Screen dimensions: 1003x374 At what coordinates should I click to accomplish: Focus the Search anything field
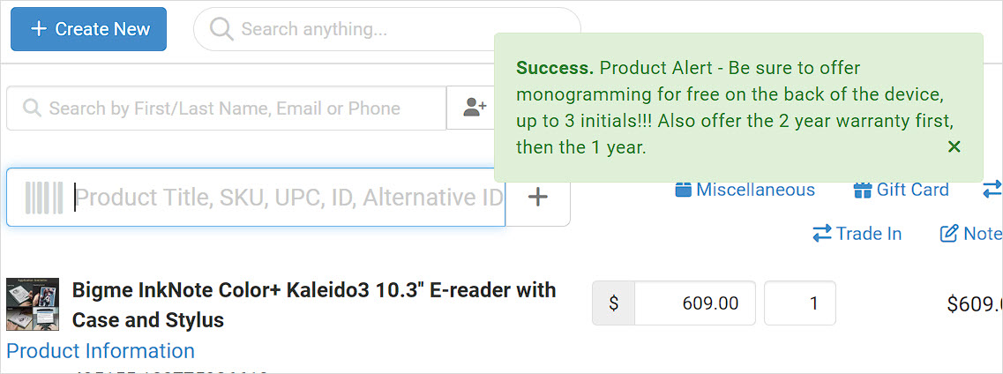[x=387, y=29]
